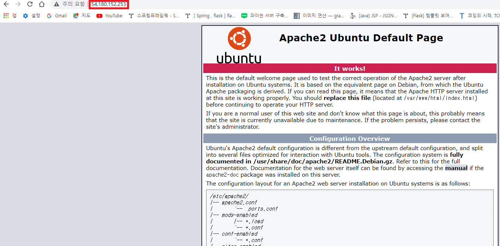Go back using the browser back arrow
The height and width of the screenshot is (246, 500).
6,4
